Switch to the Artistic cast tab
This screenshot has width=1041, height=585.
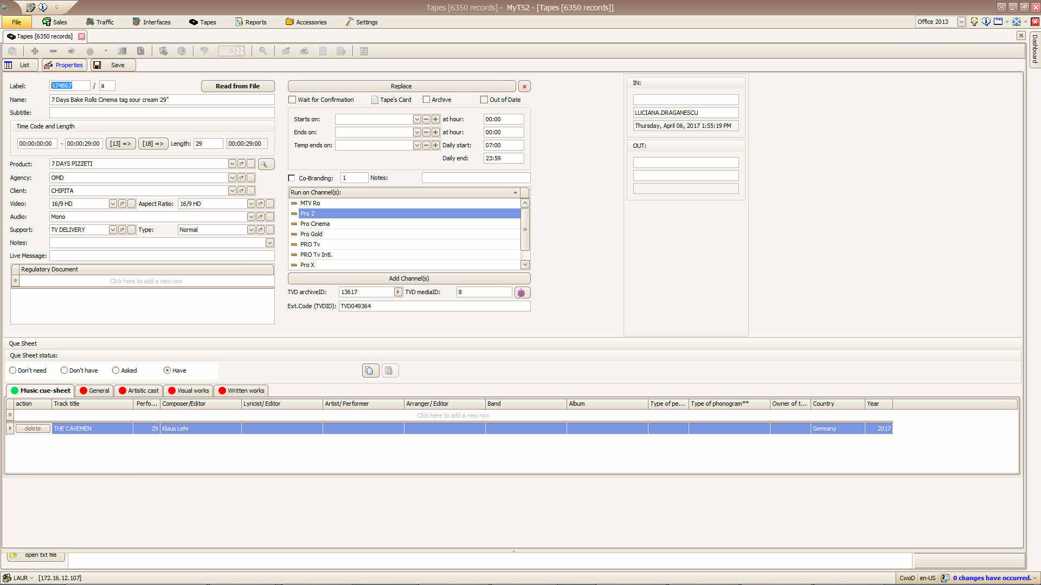click(138, 391)
